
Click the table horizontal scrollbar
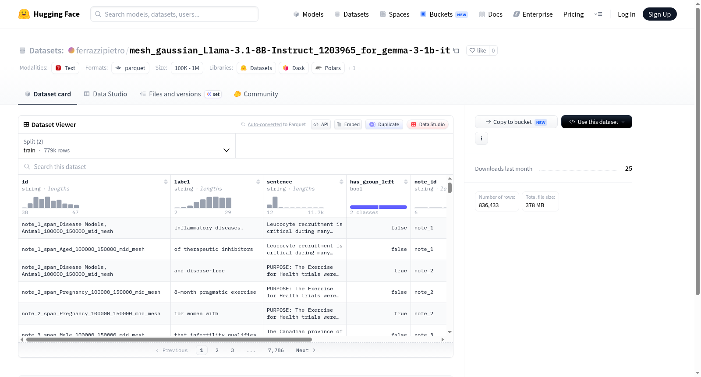169,339
